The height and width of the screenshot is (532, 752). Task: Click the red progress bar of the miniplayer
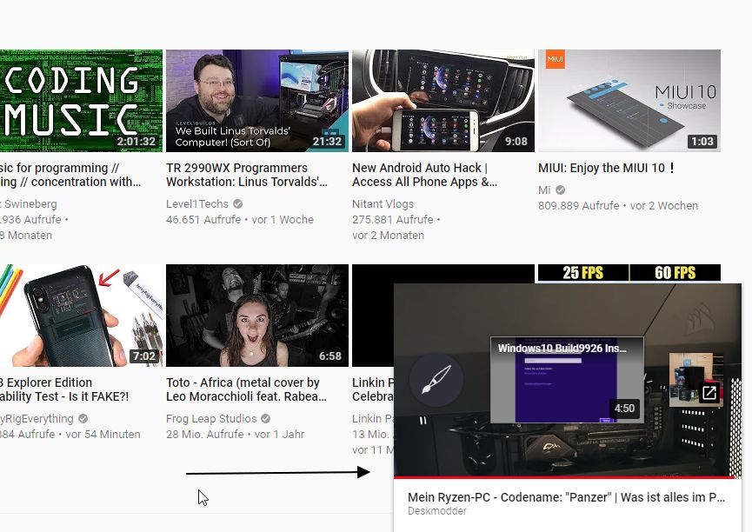pyautogui.click(x=565, y=476)
